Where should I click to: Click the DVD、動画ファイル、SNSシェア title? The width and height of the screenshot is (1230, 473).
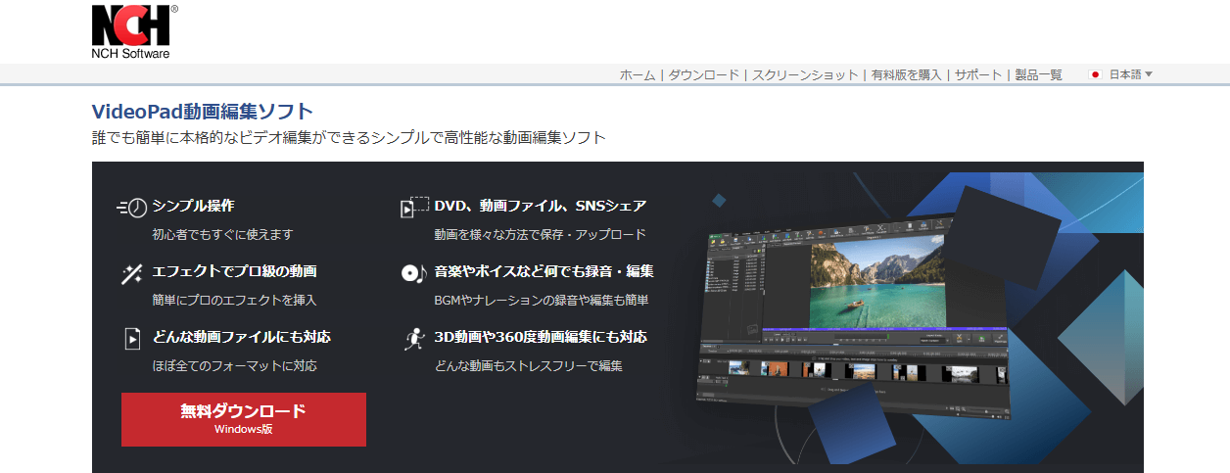pos(541,206)
